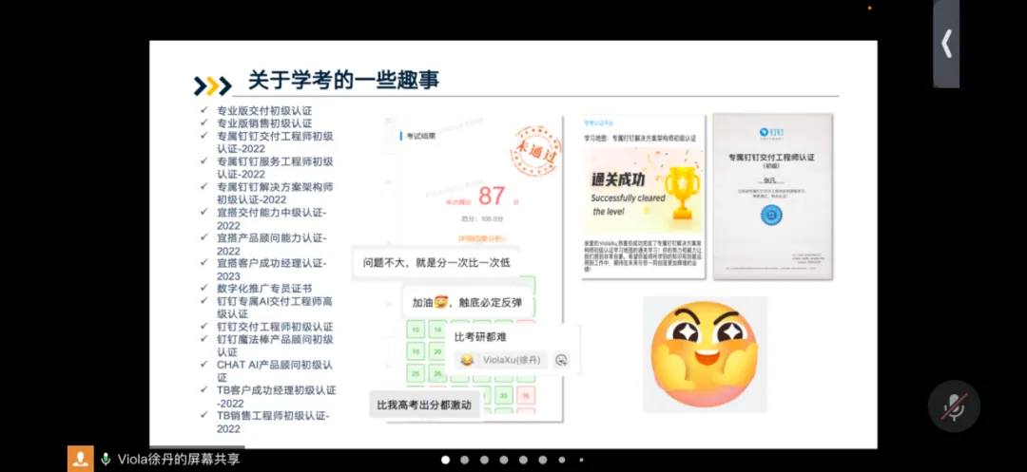The image size is (1027, 472).
Task: Click 'TB销售工程师初级认证-2022' list item
Action: (273, 422)
